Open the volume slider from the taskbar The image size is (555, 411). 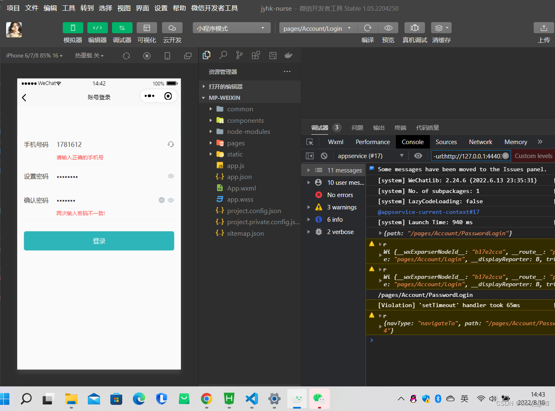coord(493,398)
